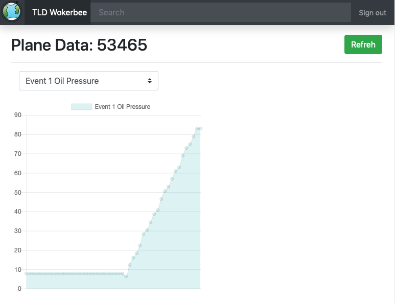Toggle Event 1 Oil Pressure legend label
The image size is (395, 303).
(123, 107)
